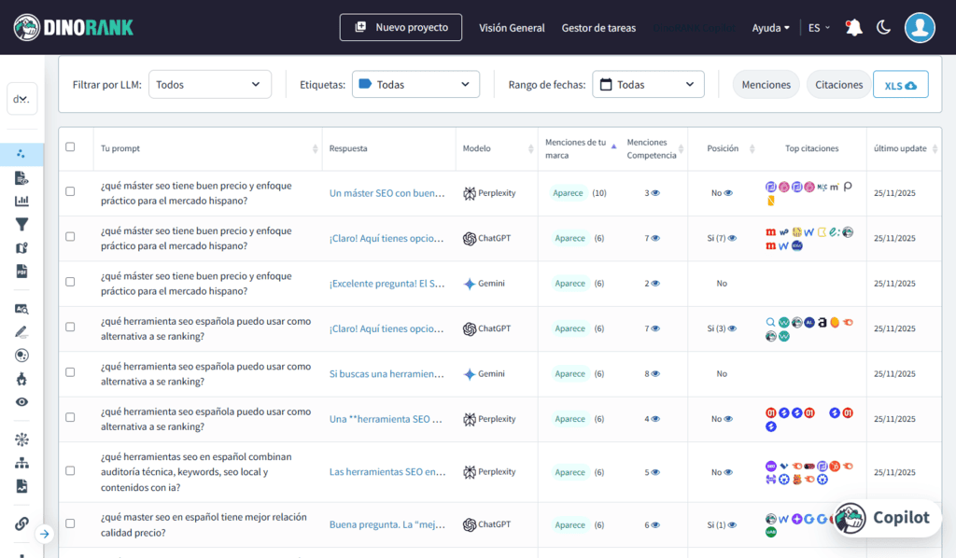Go to Visión General in the top menu
The width and height of the screenshot is (956, 558).
click(x=512, y=28)
